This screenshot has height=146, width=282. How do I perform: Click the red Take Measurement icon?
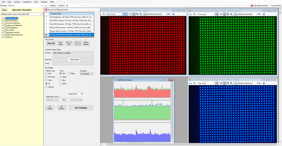click(252, 6)
